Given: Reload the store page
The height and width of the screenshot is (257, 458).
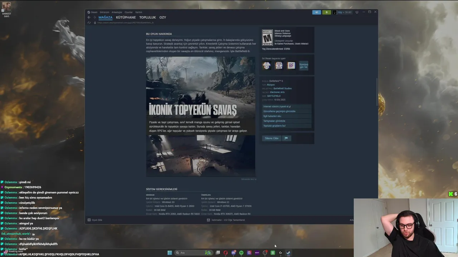Looking at the screenshot, I should (x=89, y=22).
